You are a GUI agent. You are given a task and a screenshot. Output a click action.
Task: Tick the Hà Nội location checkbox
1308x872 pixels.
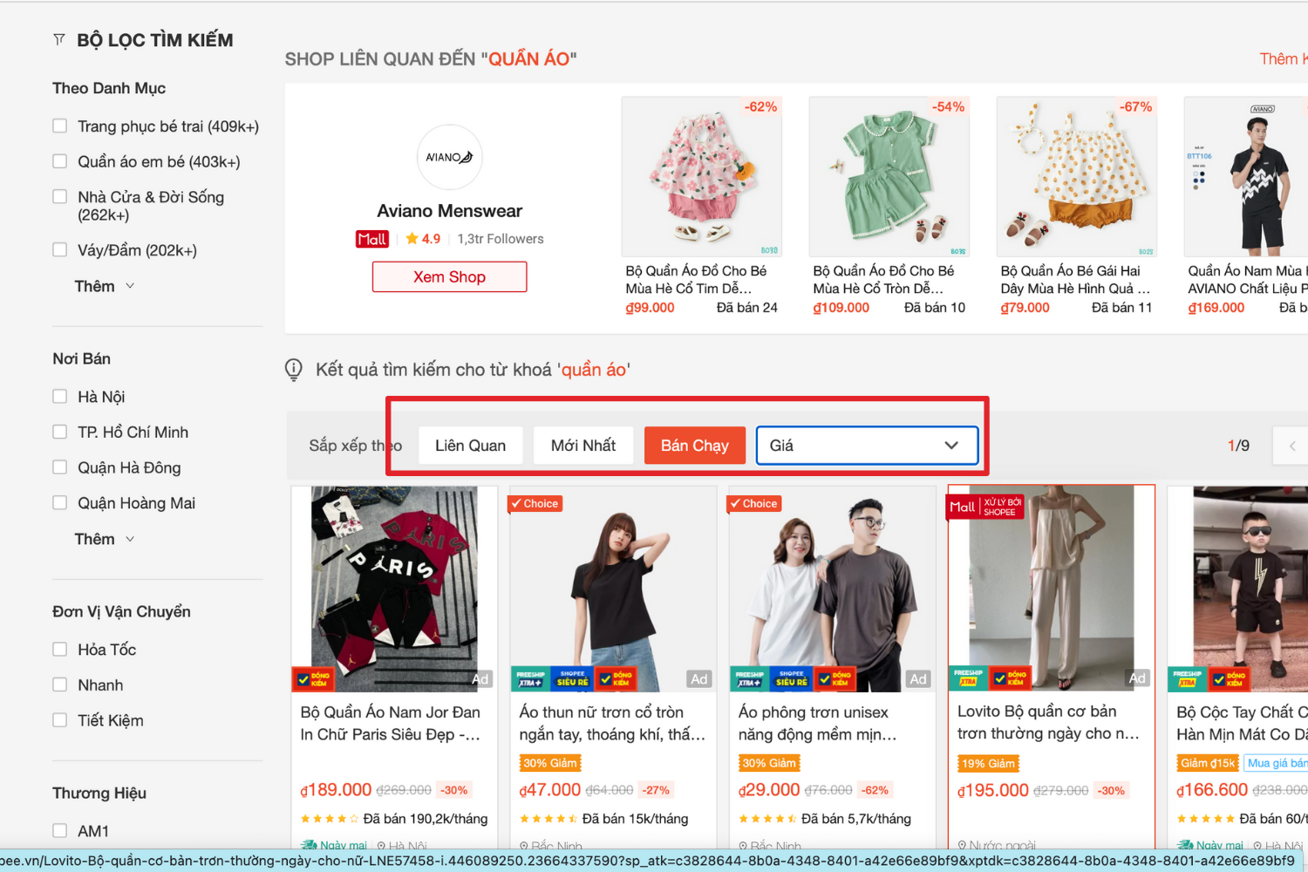tap(60, 397)
